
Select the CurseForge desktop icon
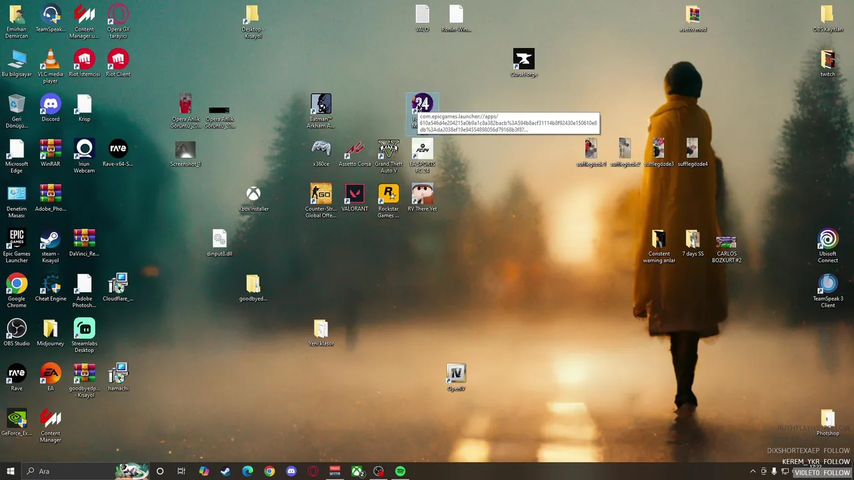pyautogui.click(x=524, y=63)
